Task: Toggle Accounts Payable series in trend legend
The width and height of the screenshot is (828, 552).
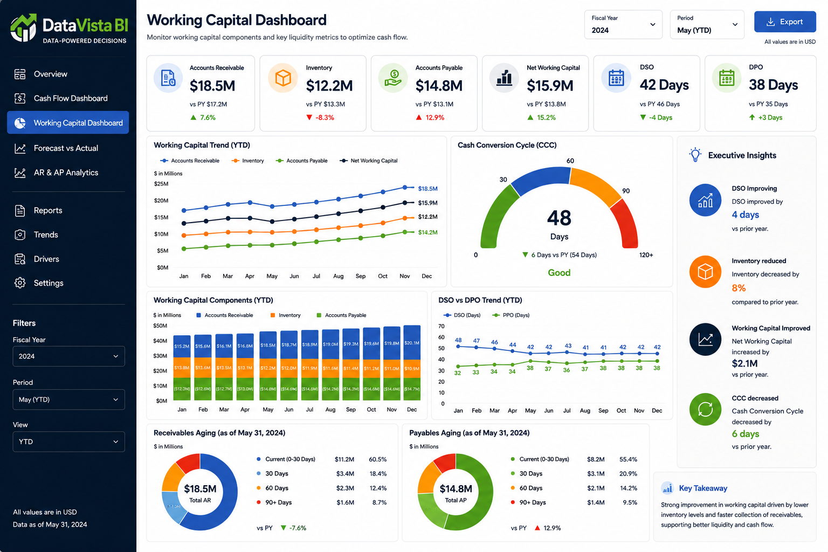Action: pyautogui.click(x=301, y=161)
